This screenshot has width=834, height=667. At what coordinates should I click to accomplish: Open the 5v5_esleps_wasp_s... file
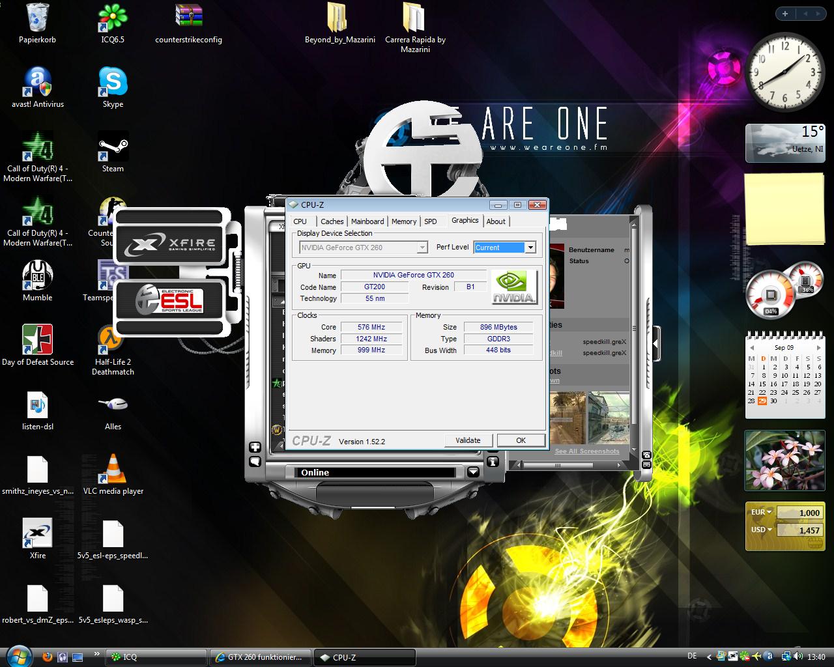(113, 604)
